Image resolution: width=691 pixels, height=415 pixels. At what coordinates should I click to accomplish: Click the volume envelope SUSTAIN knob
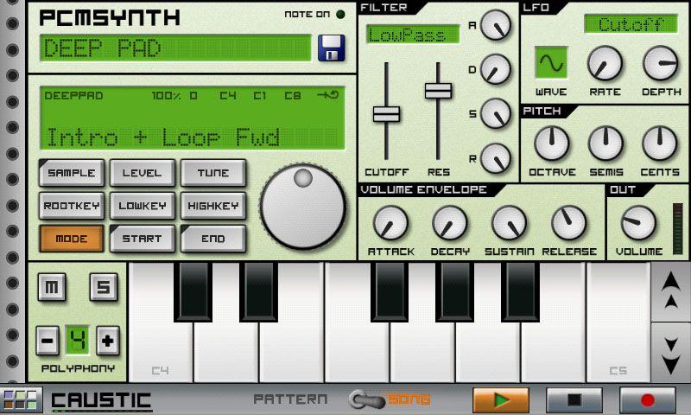[509, 223]
